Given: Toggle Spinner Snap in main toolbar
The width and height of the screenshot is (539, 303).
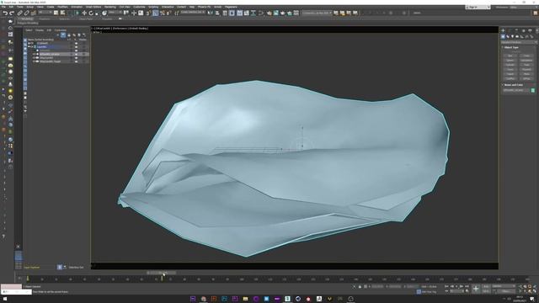Looking at the screenshot, I should (x=168, y=13).
